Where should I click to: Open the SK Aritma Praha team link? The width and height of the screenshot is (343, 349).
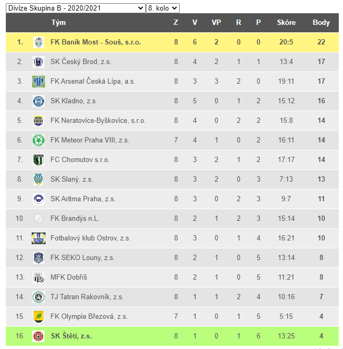pos(83,199)
